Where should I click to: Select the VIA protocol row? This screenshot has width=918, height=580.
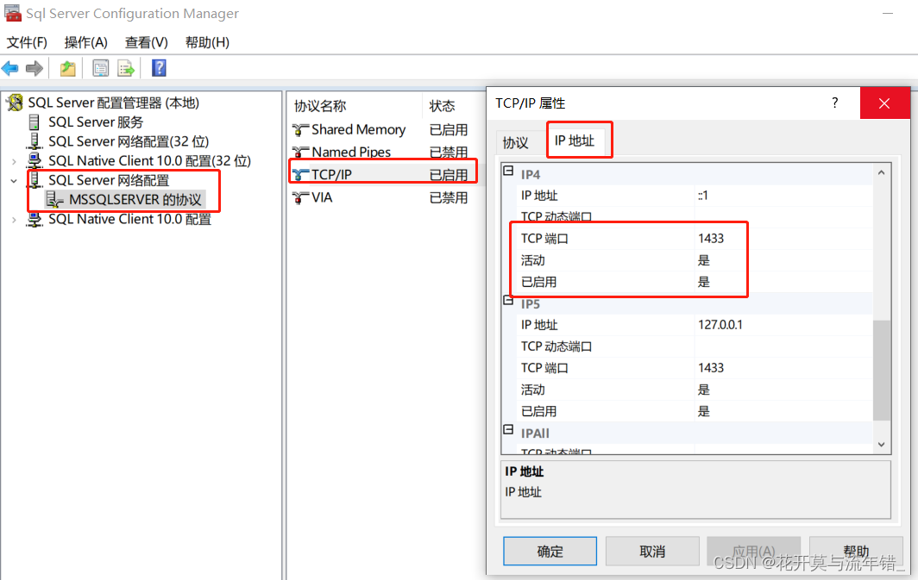(387, 197)
